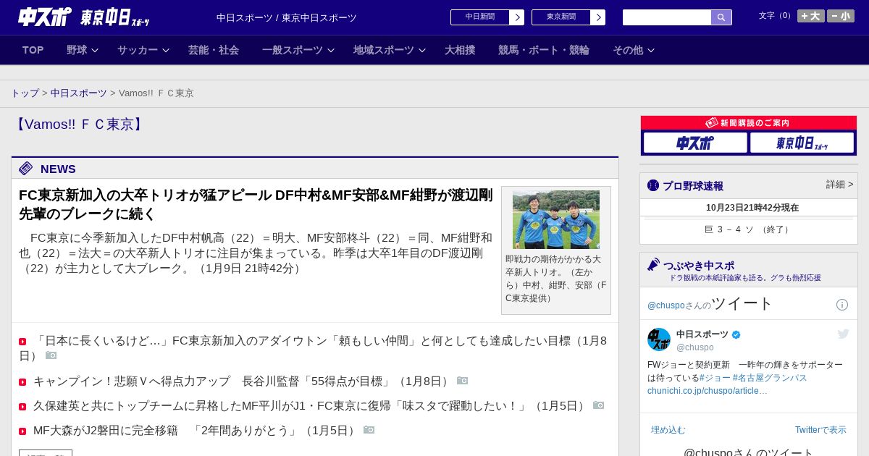Click red bullet beside MF大森 article
The height and width of the screenshot is (456, 869).
(22, 431)
